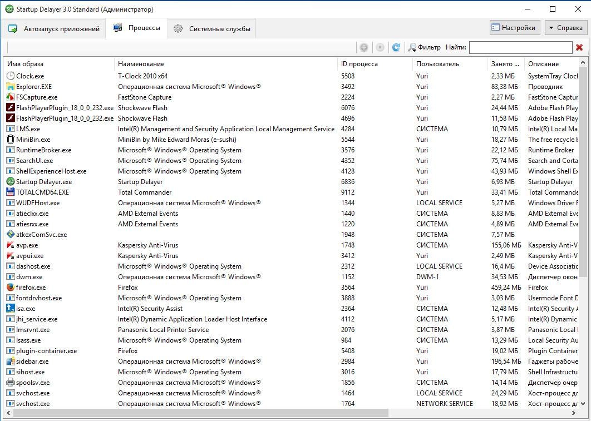Select the WUDFHost.exe process
Viewport: 591px width, 421px height.
click(x=292, y=202)
